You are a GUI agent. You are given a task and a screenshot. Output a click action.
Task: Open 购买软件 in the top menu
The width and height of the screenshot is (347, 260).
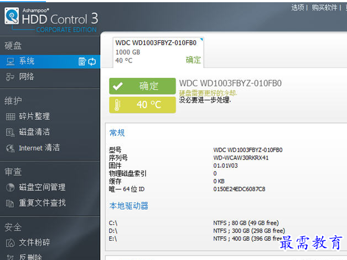[x=324, y=8]
